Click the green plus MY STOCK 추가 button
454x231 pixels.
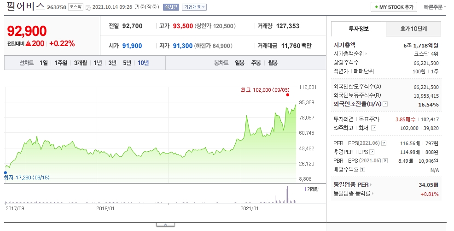(x=394, y=7)
